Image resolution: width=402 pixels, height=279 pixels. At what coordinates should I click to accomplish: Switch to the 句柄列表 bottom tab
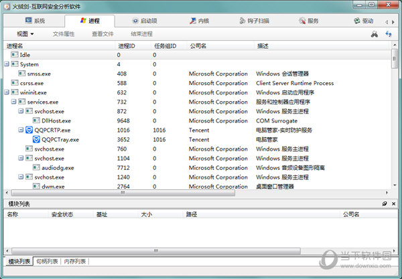tap(47, 262)
